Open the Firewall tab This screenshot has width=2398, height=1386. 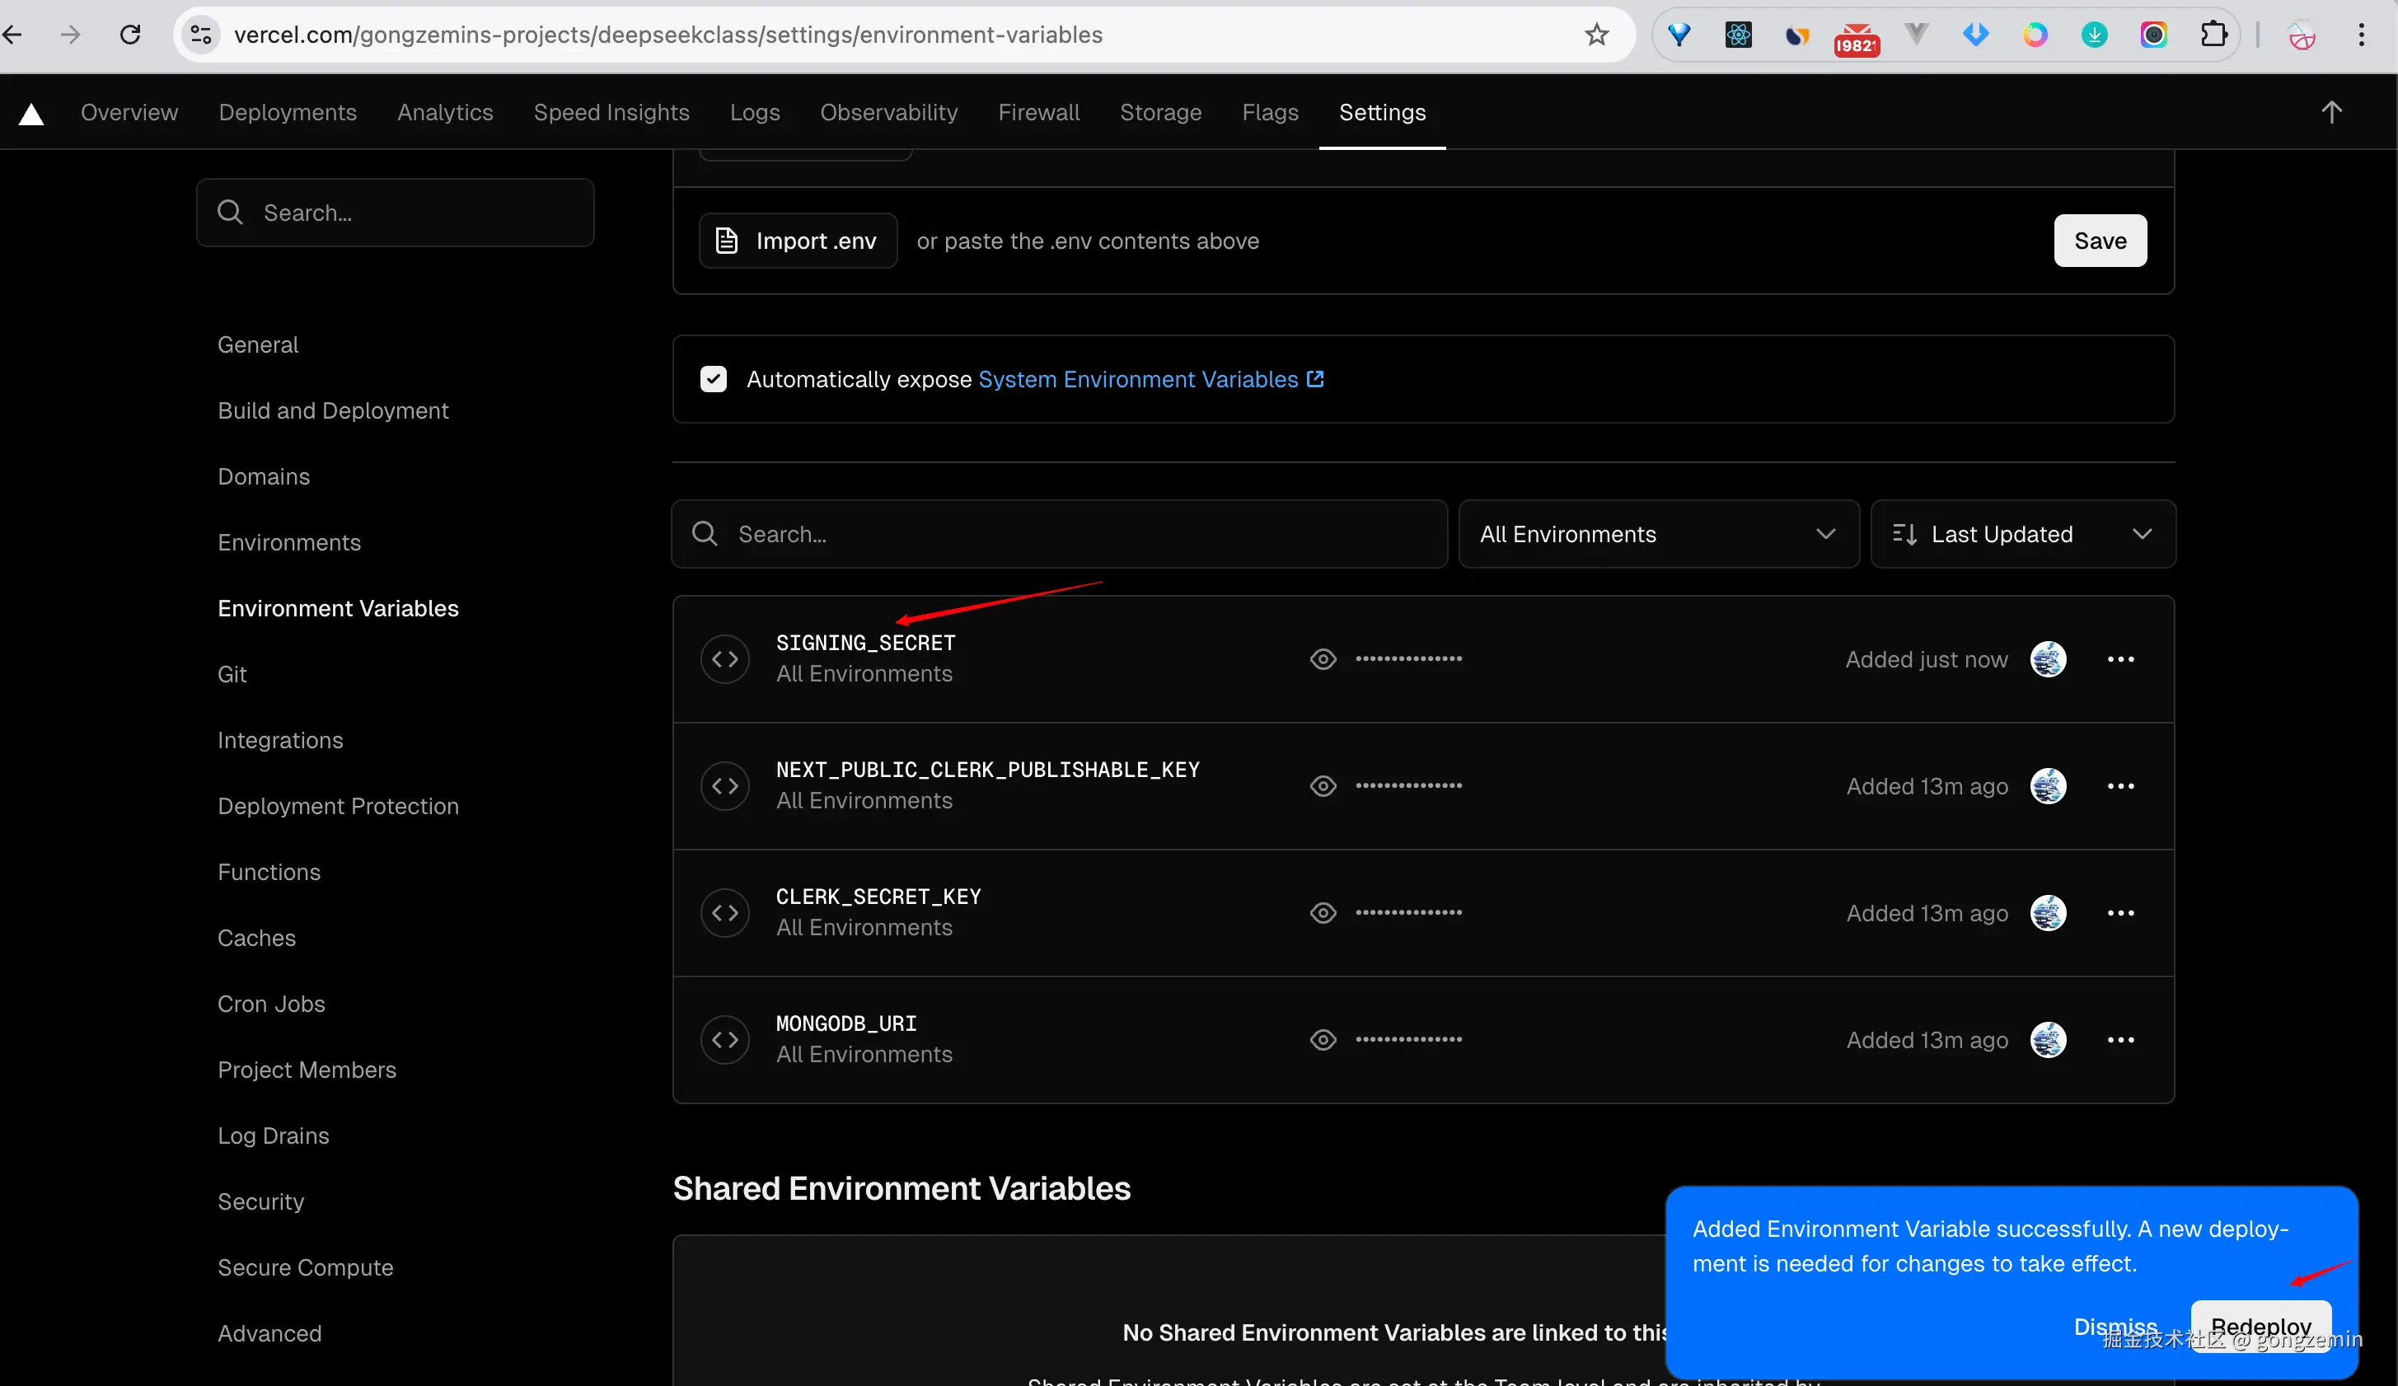(x=1038, y=112)
